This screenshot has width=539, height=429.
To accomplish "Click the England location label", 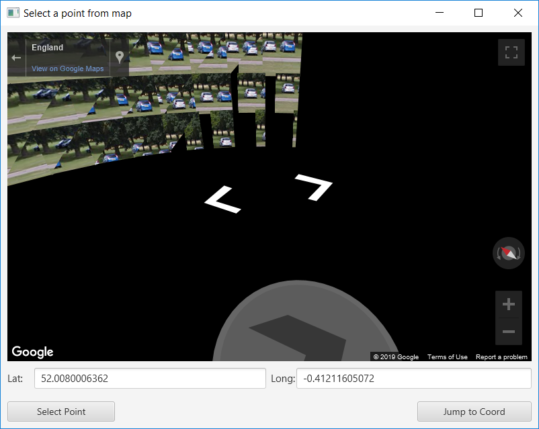I will point(48,48).
